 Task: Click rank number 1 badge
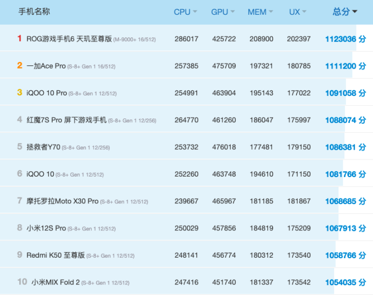(20, 38)
